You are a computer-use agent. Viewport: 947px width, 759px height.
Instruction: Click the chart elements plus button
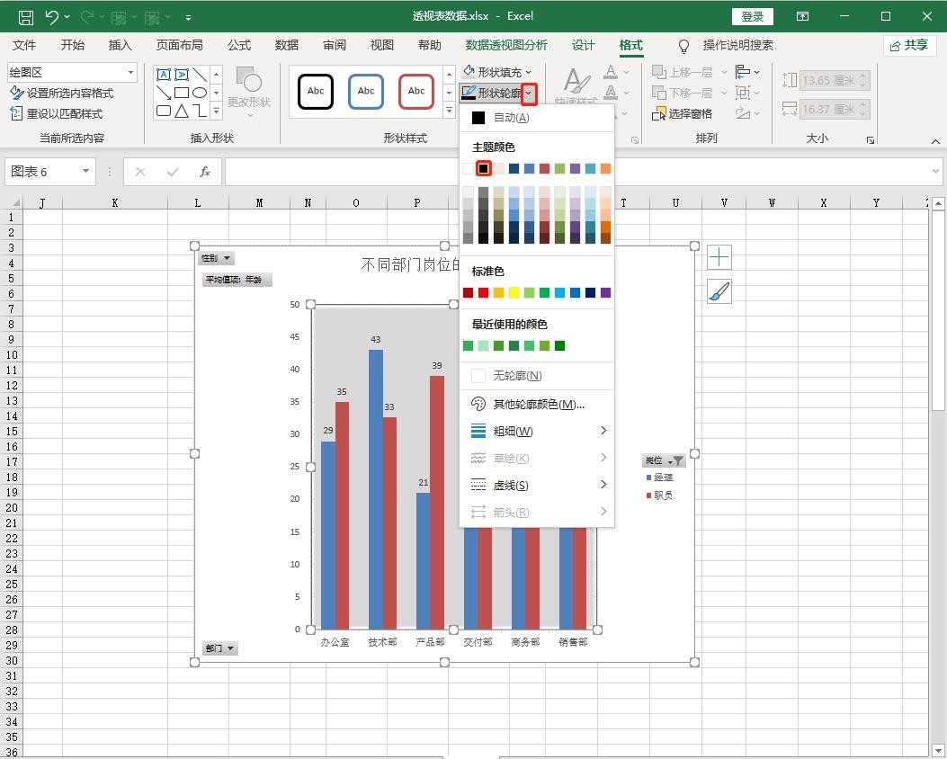[719, 258]
